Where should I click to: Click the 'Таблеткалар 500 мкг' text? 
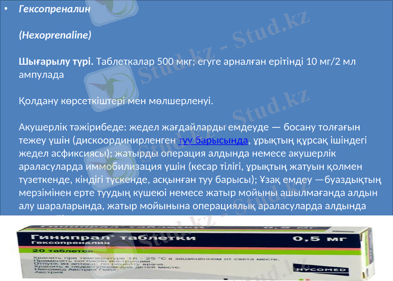click(144, 62)
